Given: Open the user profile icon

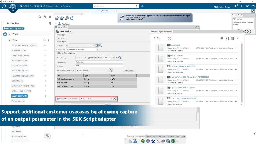Looking at the screenshot, I should point(236,6).
